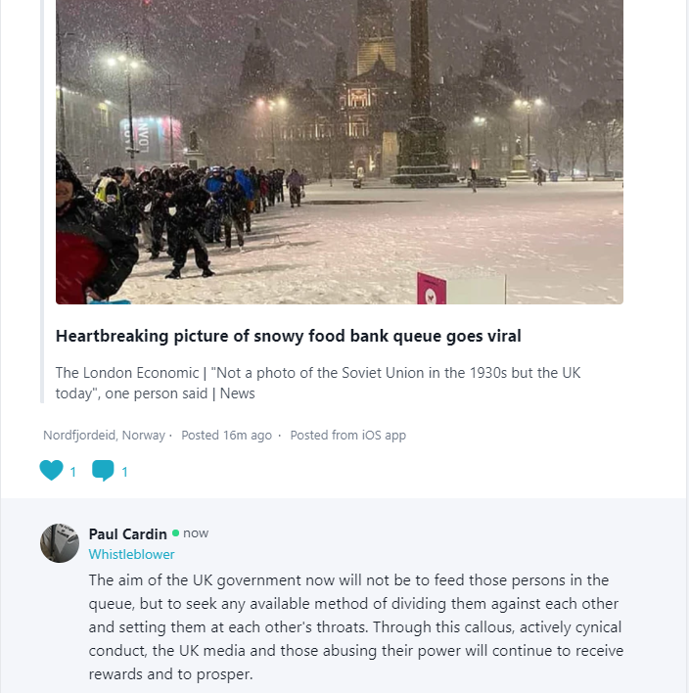
Task: Click the 'now' comment timestamp
Action: 196,533
